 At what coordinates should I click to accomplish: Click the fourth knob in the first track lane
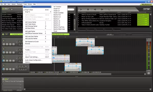[x=14, y=44]
